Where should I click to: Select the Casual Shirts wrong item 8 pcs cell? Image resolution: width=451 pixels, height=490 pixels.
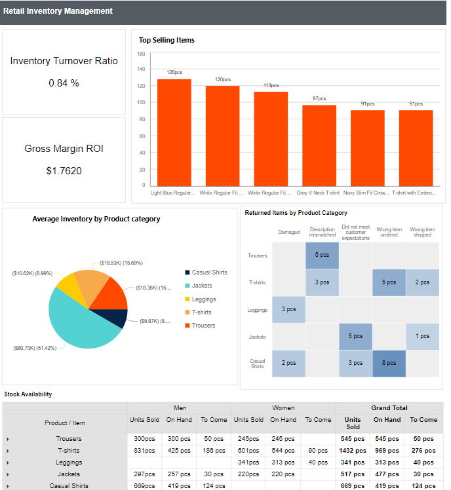[389, 364]
